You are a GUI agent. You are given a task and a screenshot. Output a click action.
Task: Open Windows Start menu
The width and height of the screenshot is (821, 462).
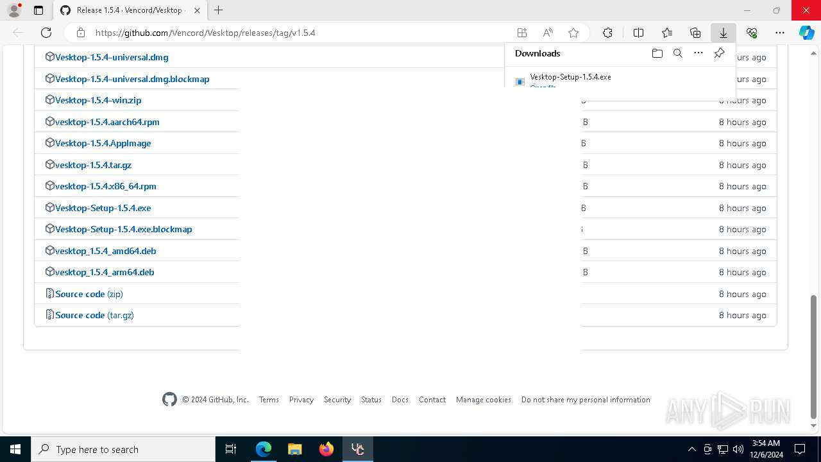(15, 449)
